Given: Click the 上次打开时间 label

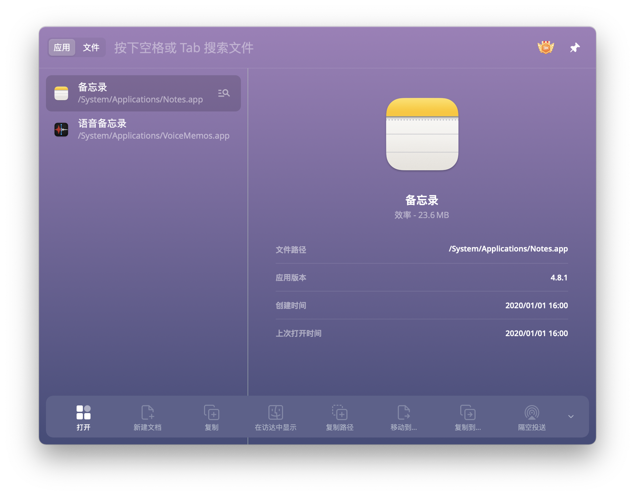Looking at the screenshot, I should pyautogui.click(x=299, y=333).
